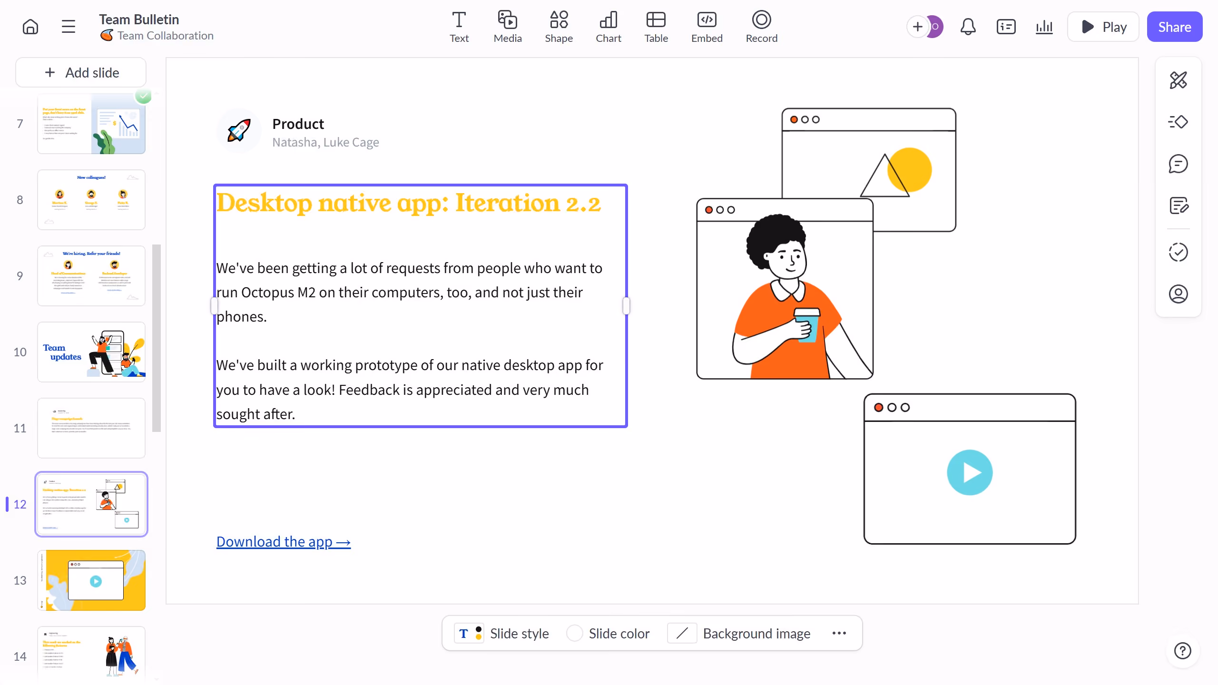This screenshot has width=1218, height=685.
Task: Open the comments icon in right sidebar
Action: (x=1179, y=164)
